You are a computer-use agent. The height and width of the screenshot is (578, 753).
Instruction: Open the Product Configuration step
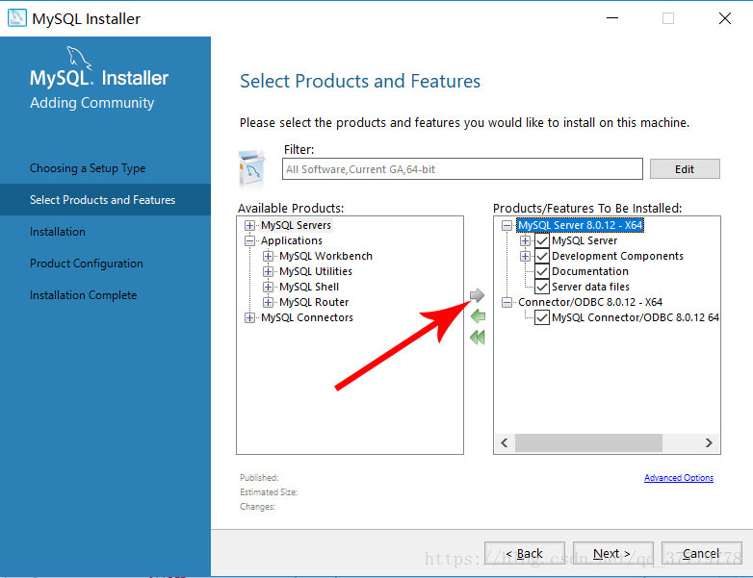(x=87, y=263)
